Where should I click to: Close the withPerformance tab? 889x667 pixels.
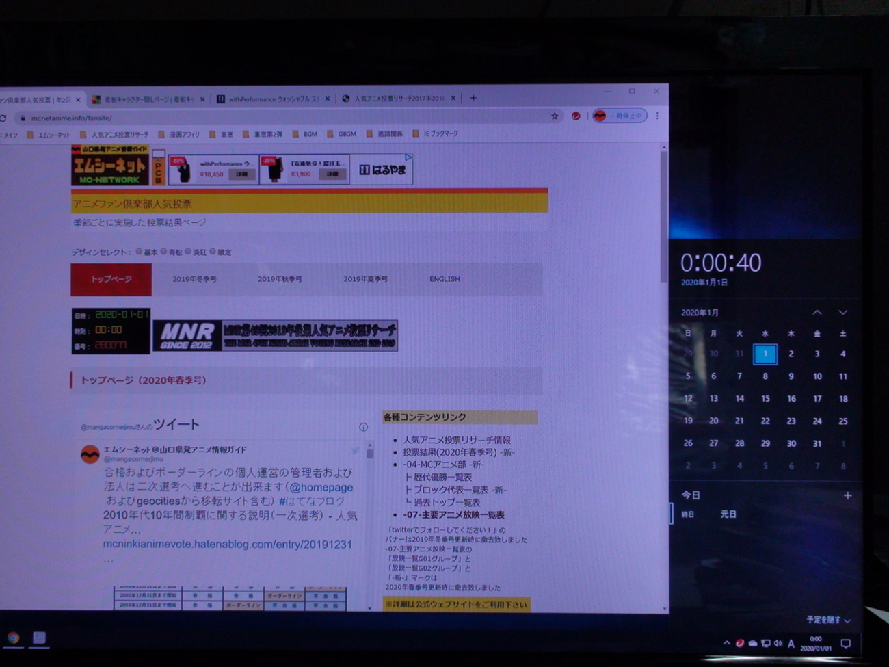click(x=328, y=99)
